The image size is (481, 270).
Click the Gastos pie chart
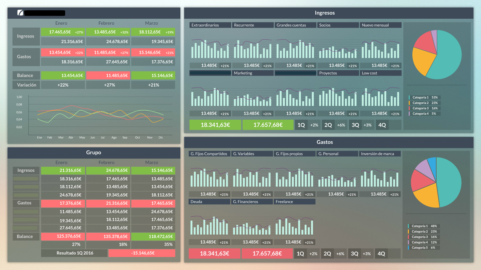click(436, 182)
